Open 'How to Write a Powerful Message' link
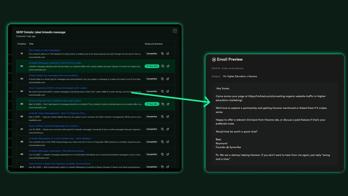 [x=54, y=126]
